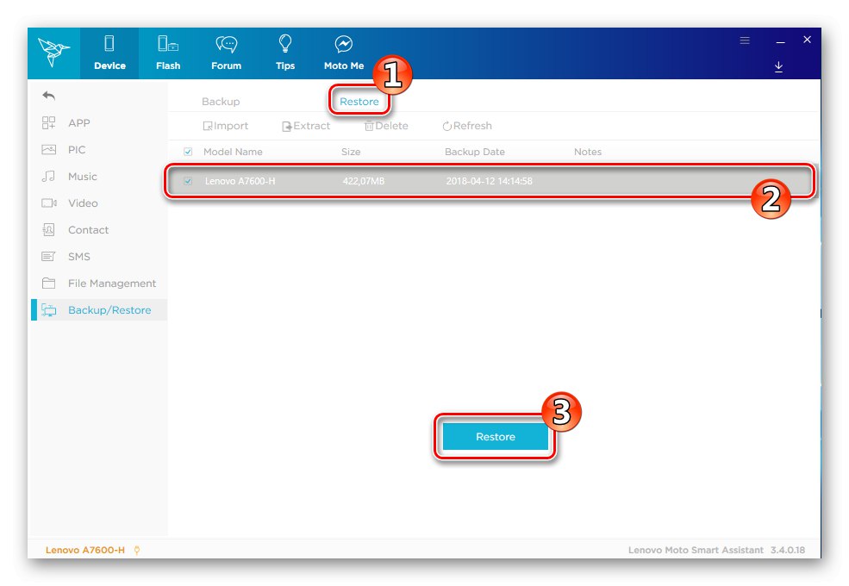Select the APP sidebar item

tap(99, 123)
